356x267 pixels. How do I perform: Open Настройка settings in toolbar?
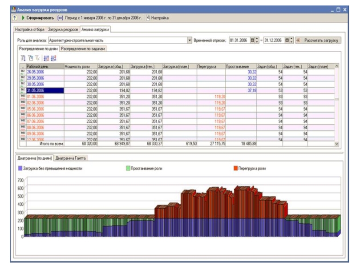pos(158,18)
